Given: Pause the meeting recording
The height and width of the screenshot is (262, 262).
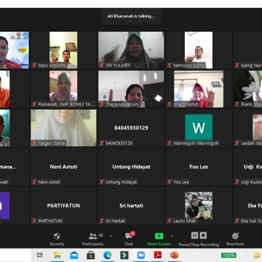Looking at the screenshot, I should 194,235.
